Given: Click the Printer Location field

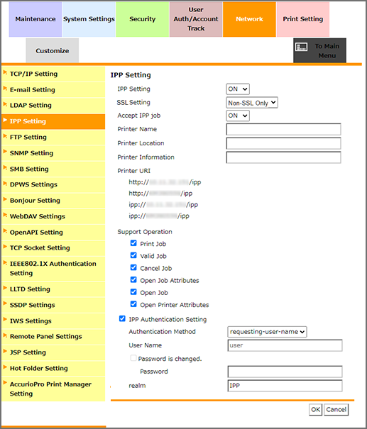Looking at the screenshot, I should 283,143.
